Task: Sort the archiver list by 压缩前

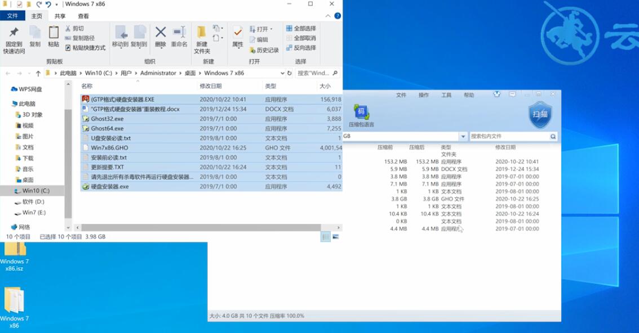Action: (x=385, y=147)
